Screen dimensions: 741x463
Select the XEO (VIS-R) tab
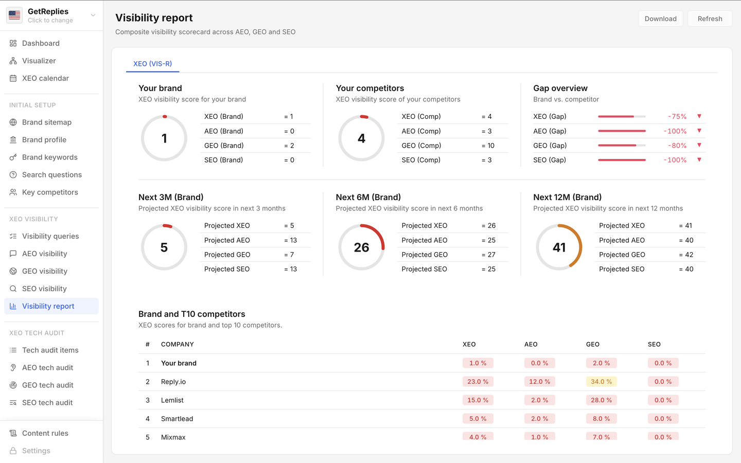pos(153,64)
